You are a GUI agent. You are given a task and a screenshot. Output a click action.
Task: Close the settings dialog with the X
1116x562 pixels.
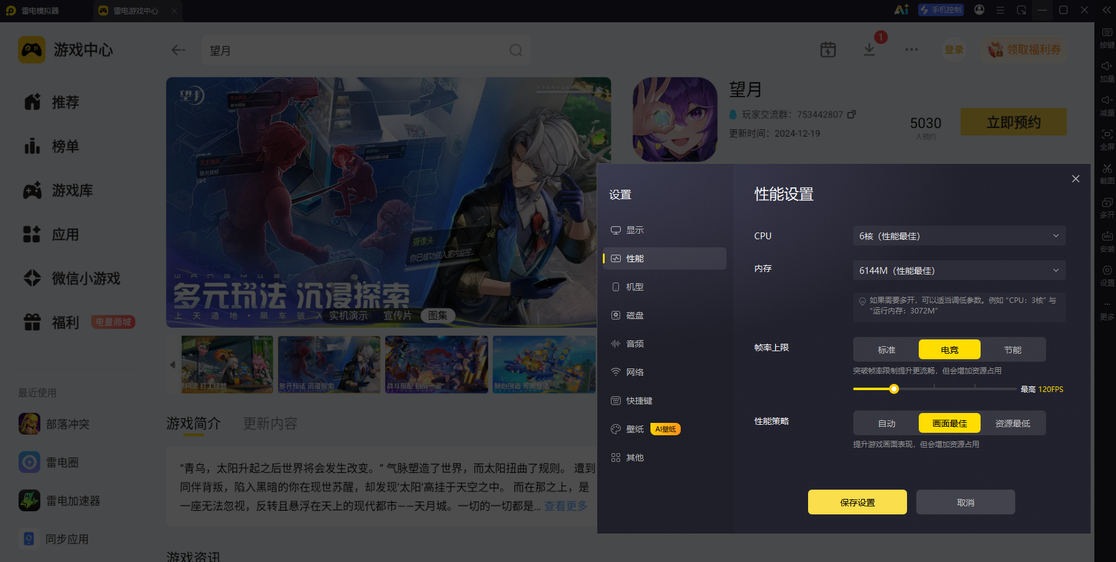pos(1076,179)
